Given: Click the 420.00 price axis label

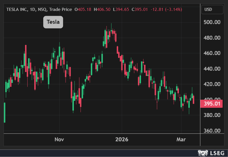Looking at the screenshot, I should click(212, 84).
